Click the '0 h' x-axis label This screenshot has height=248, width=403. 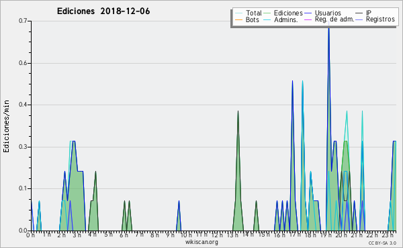(x=31, y=235)
